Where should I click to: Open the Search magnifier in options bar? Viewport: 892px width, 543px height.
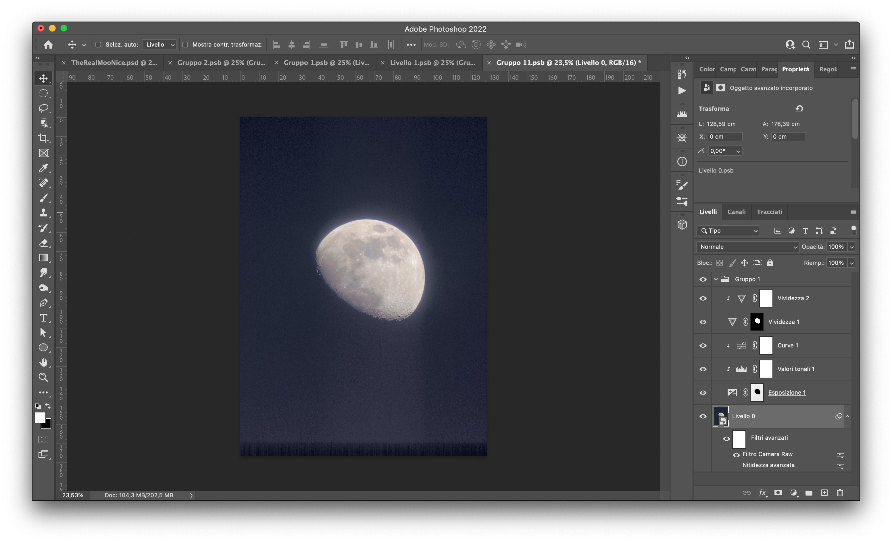pyautogui.click(x=806, y=45)
